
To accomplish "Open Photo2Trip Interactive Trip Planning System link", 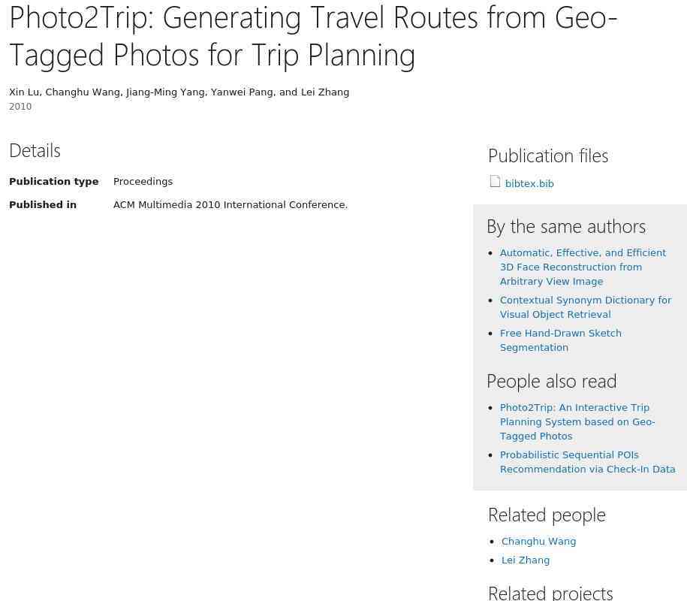I will click(577, 422).
